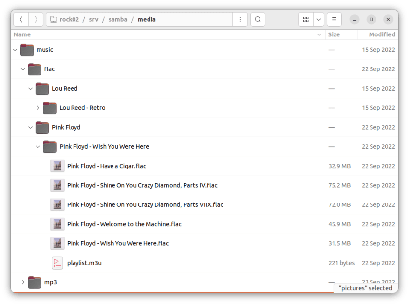
Task: Click the Parts IV.flac album thumbnail
Action: tap(57, 185)
